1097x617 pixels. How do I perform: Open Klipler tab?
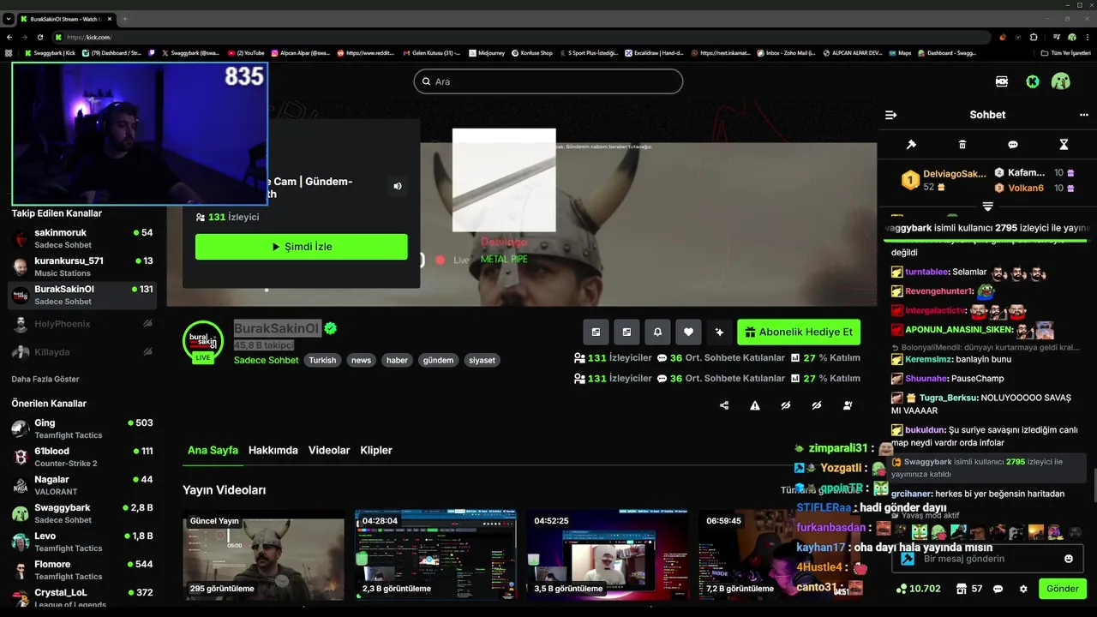click(376, 450)
